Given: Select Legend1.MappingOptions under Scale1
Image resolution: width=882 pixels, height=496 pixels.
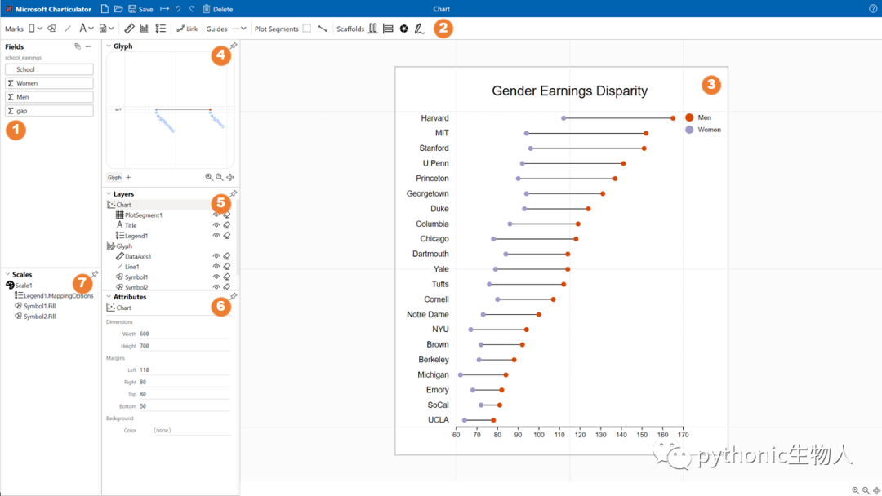Looking at the screenshot, I should 54,295.
